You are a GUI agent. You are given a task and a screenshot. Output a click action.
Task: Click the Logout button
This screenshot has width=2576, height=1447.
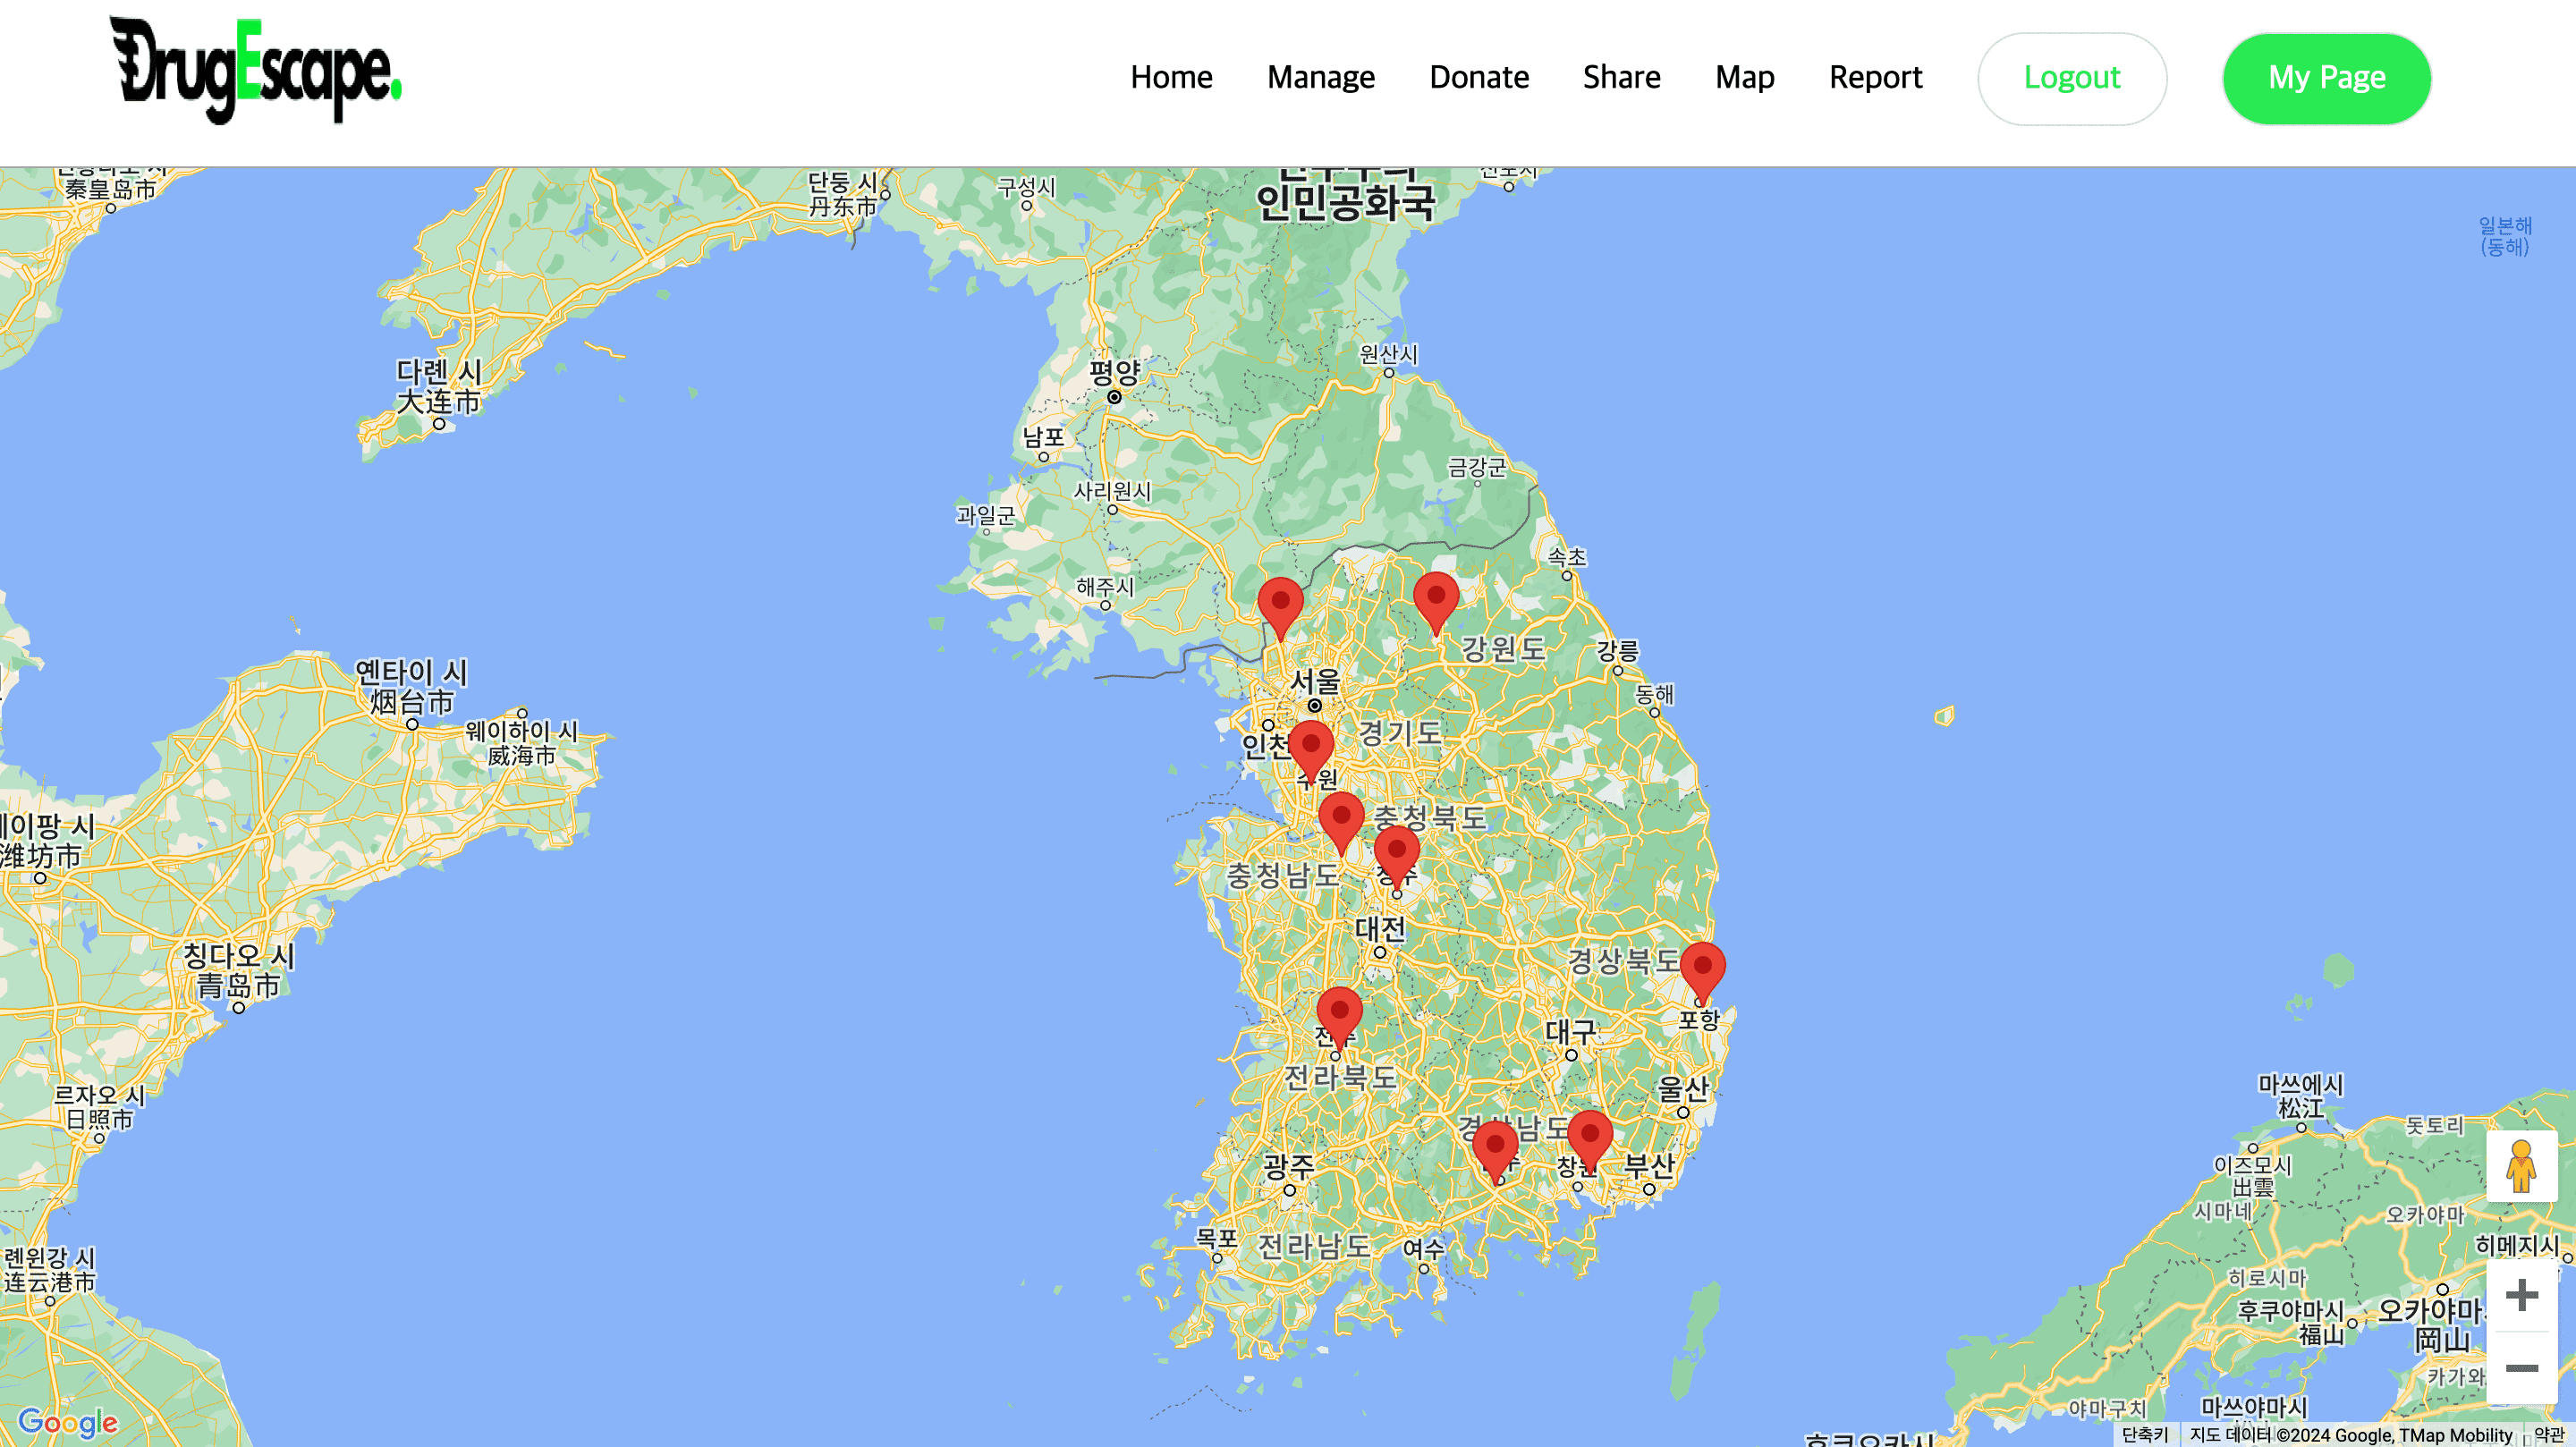point(2072,78)
